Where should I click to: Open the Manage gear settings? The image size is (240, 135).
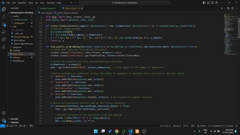(4, 120)
